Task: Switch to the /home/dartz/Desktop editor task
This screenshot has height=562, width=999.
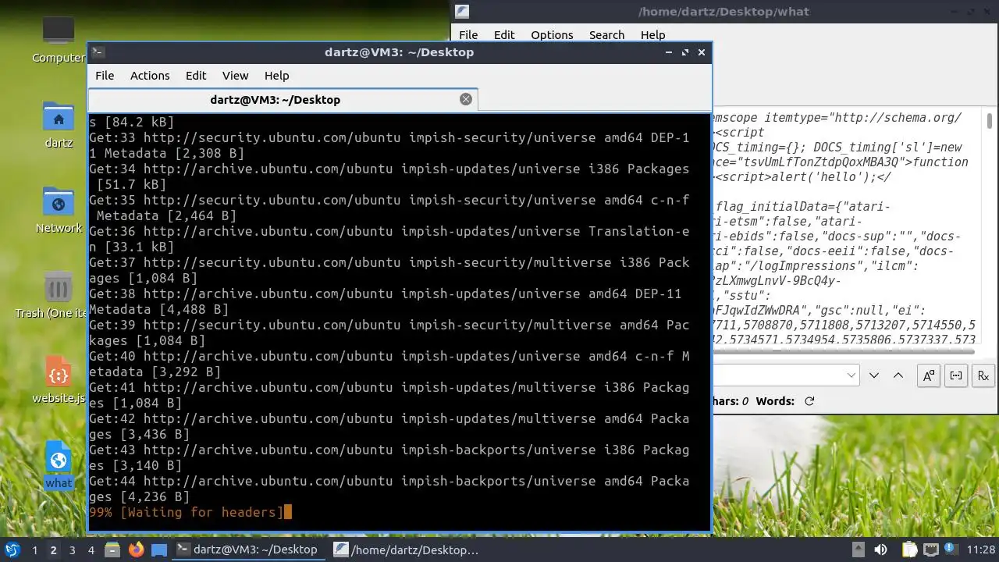Action: click(407, 550)
